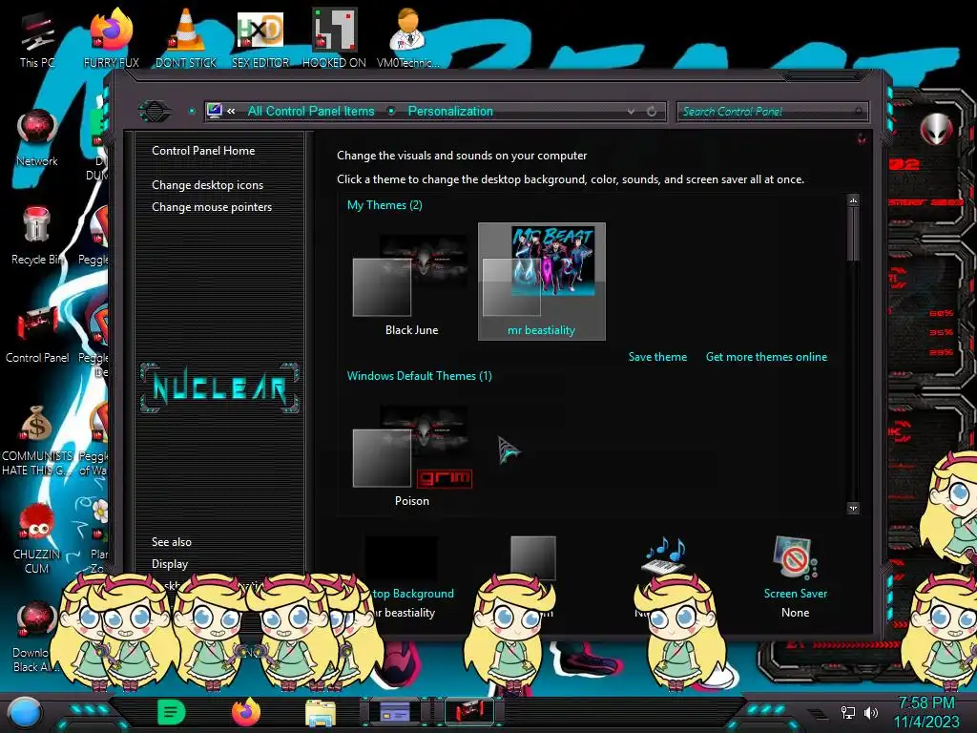This screenshot has height=733, width=977.
Task: Click Get more themes online
Action: click(x=766, y=357)
